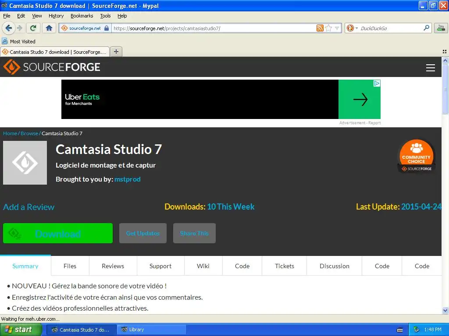Image resolution: width=449 pixels, height=336 pixels.
Task: Follow the Browse breadcrumb link
Action: [29, 133]
